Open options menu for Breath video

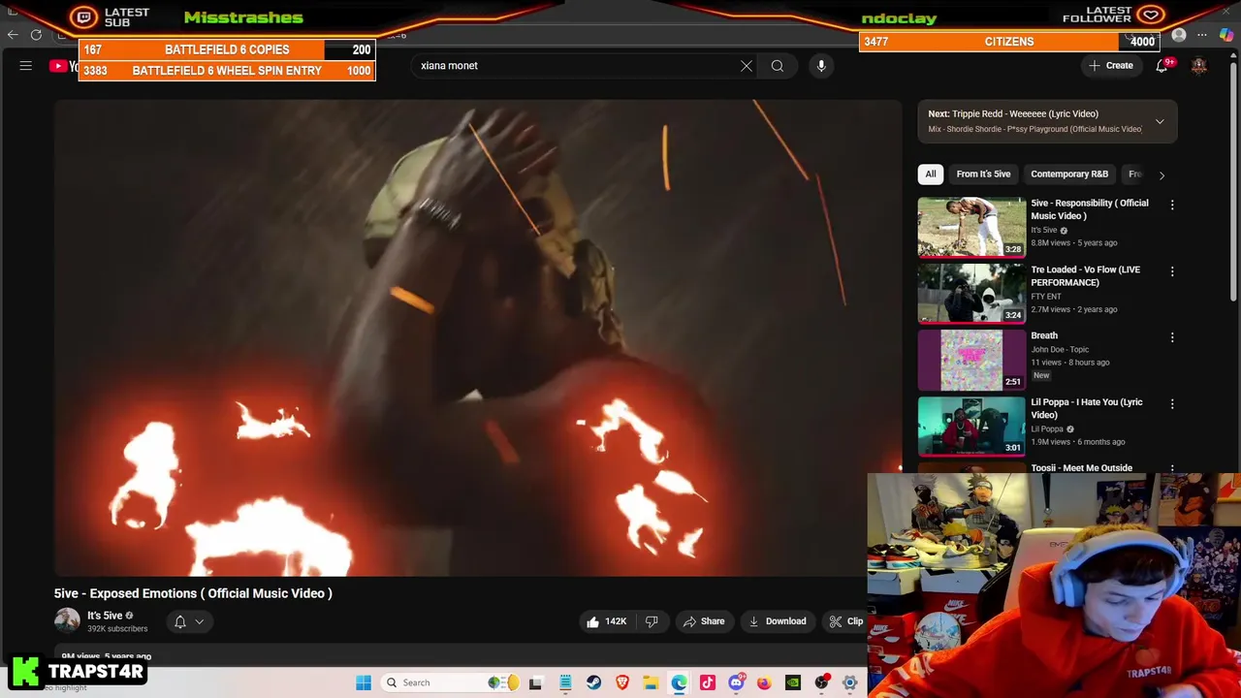pos(1172,337)
